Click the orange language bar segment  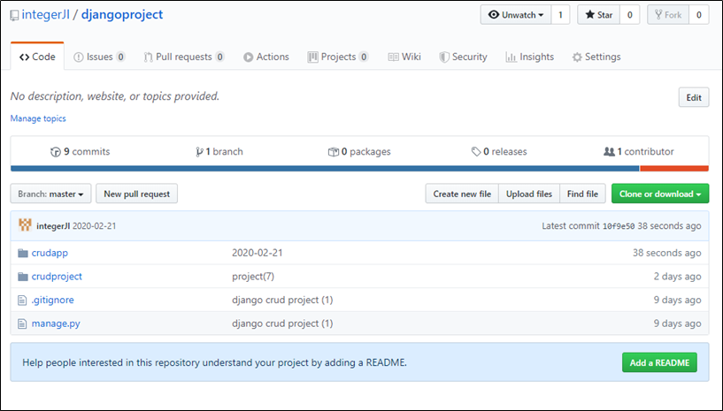(x=674, y=169)
